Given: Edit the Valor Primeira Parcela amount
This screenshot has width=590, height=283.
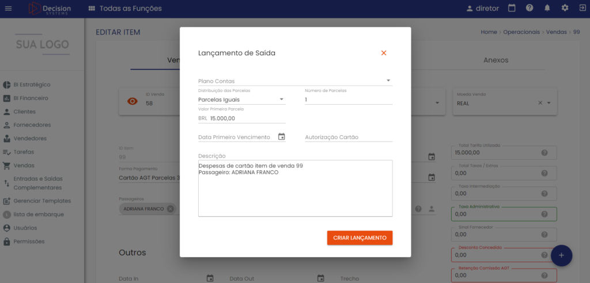Looking at the screenshot, I should pyautogui.click(x=242, y=118).
